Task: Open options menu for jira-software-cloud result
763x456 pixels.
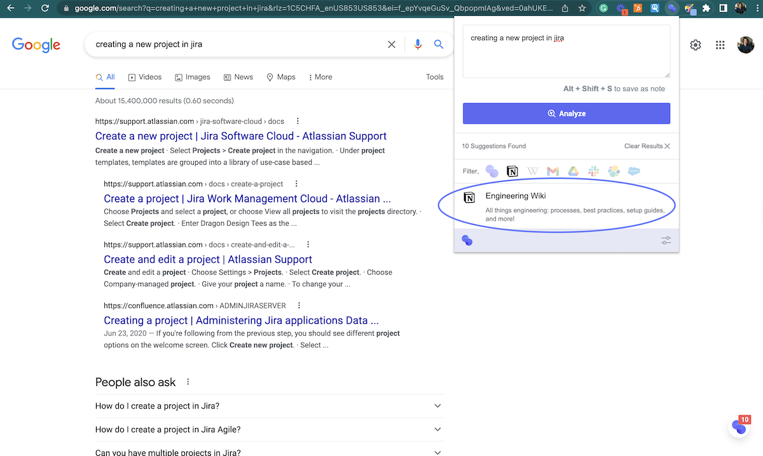Action: (298, 121)
